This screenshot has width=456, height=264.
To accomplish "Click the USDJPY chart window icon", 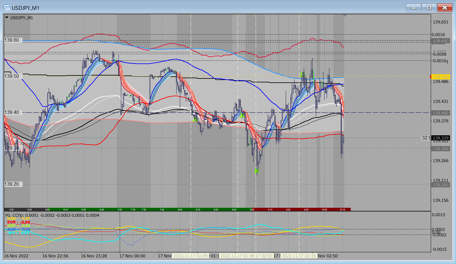I will [6, 8].
